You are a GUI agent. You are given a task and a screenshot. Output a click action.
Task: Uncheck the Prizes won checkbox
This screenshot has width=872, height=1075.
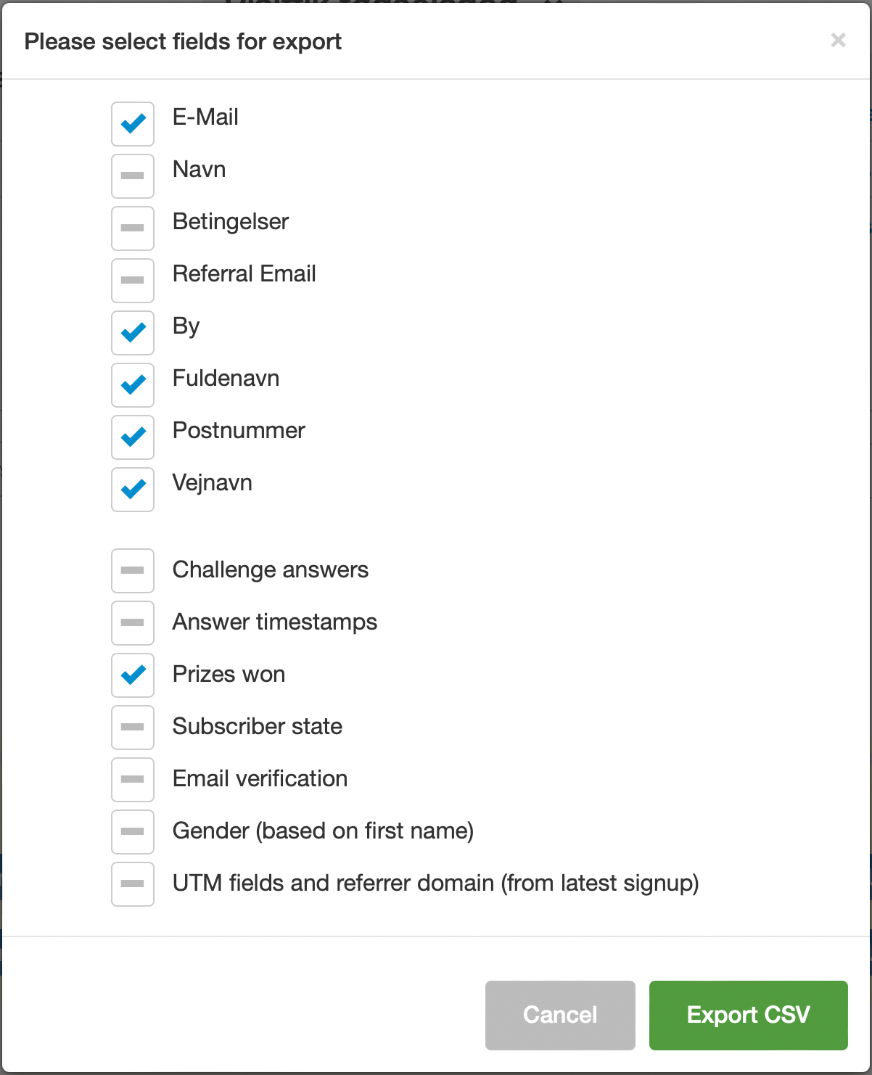[x=133, y=675]
